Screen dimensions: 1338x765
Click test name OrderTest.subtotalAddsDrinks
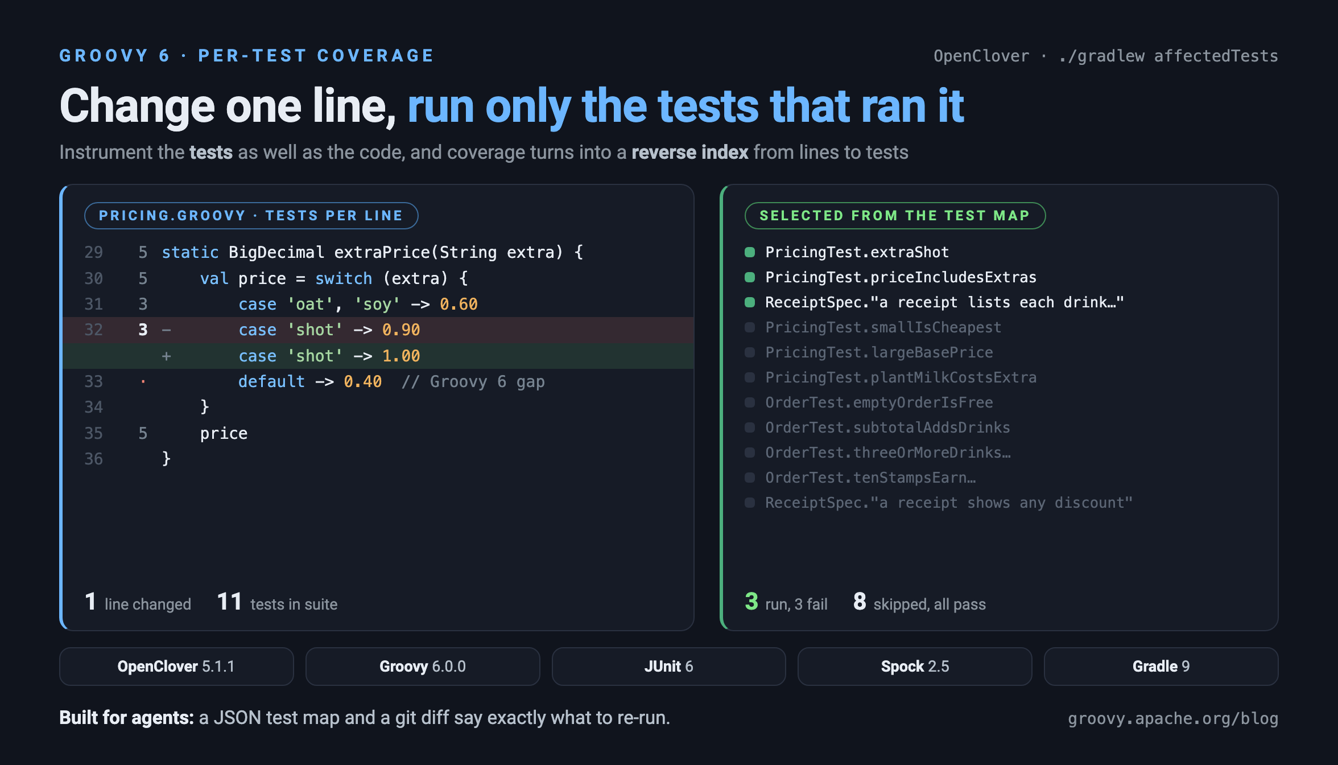tap(888, 427)
